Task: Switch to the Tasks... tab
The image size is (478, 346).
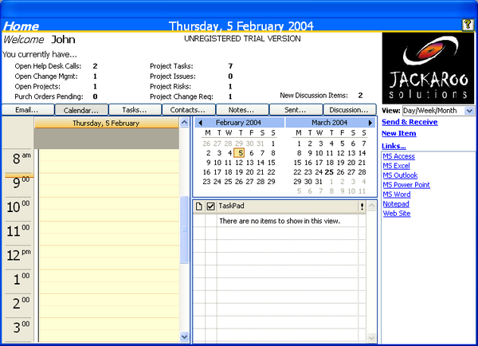Action: tap(135, 110)
